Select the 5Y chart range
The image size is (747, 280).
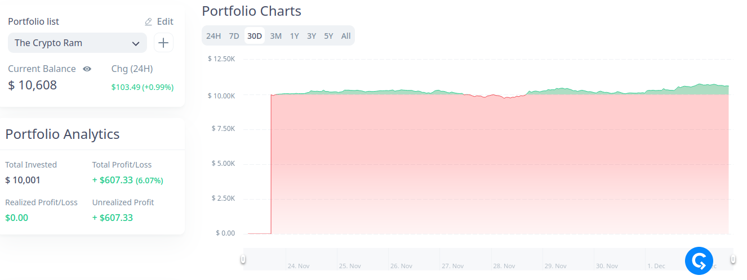coord(328,36)
